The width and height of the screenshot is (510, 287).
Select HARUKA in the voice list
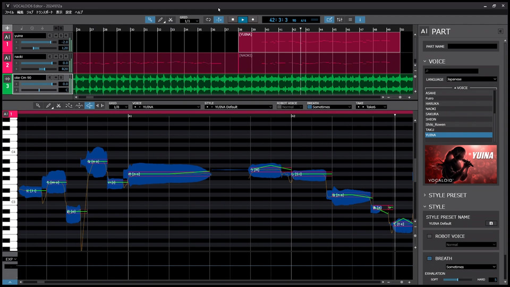pyautogui.click(x=458, y=104)
